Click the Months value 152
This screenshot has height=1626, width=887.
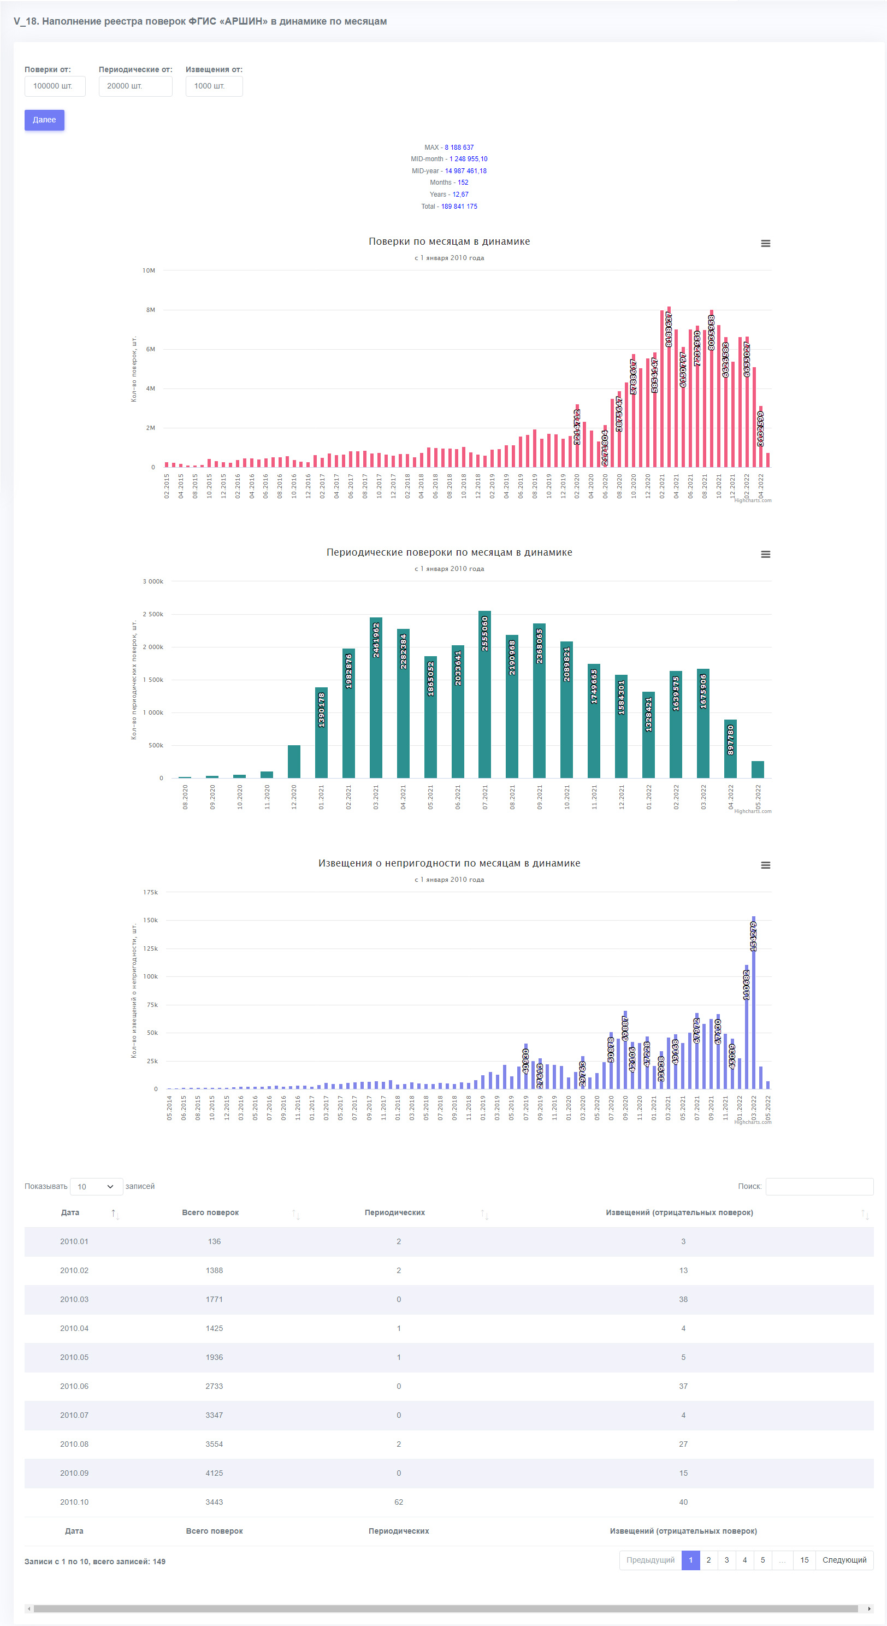[463, 182]
